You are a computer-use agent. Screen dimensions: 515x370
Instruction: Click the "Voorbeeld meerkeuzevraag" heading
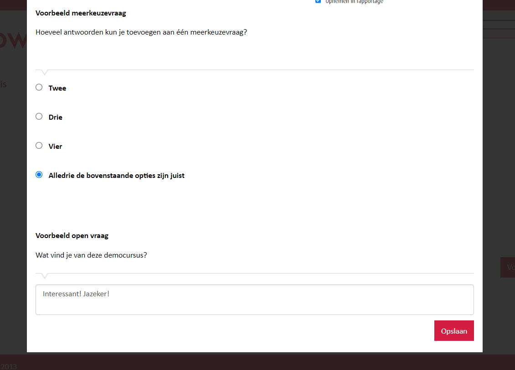click(81, 14)
